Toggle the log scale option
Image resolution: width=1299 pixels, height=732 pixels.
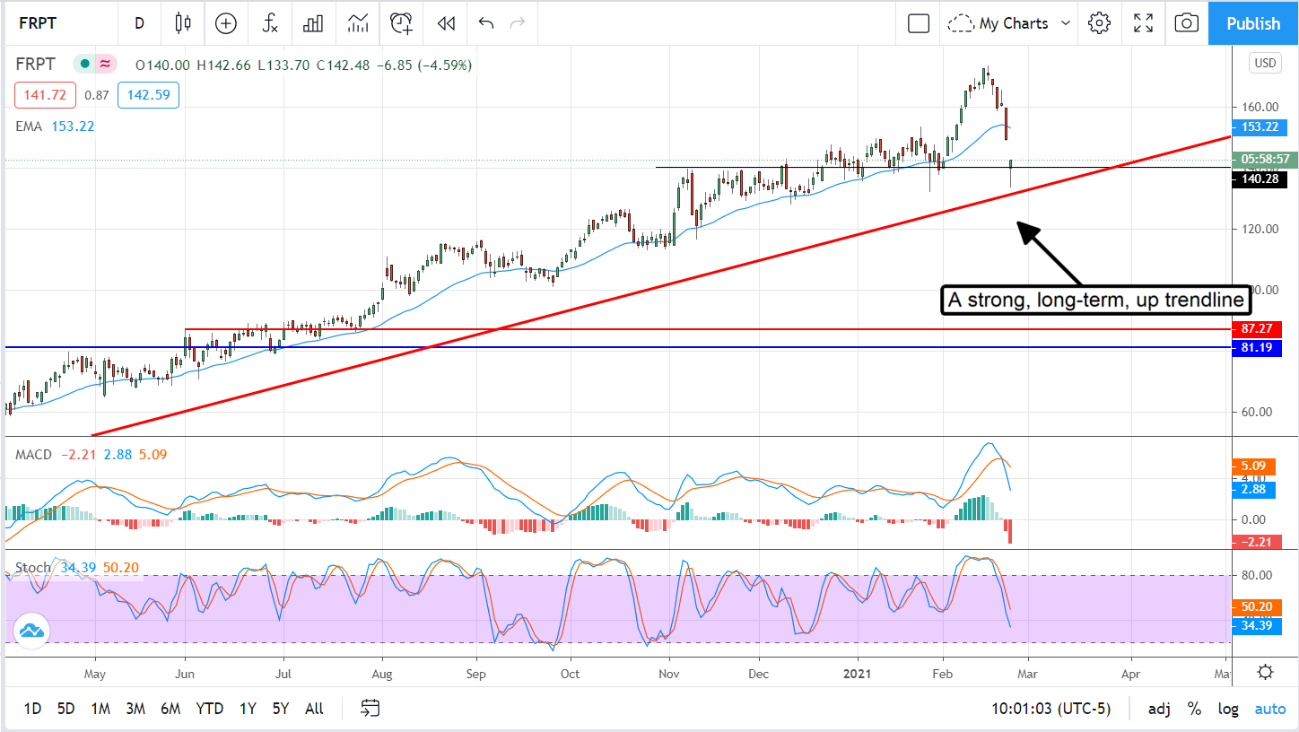point(1228,709)
